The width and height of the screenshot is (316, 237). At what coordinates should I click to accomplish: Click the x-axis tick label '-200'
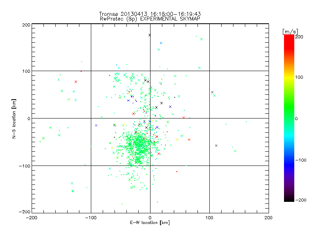click(x=32, y=218)
